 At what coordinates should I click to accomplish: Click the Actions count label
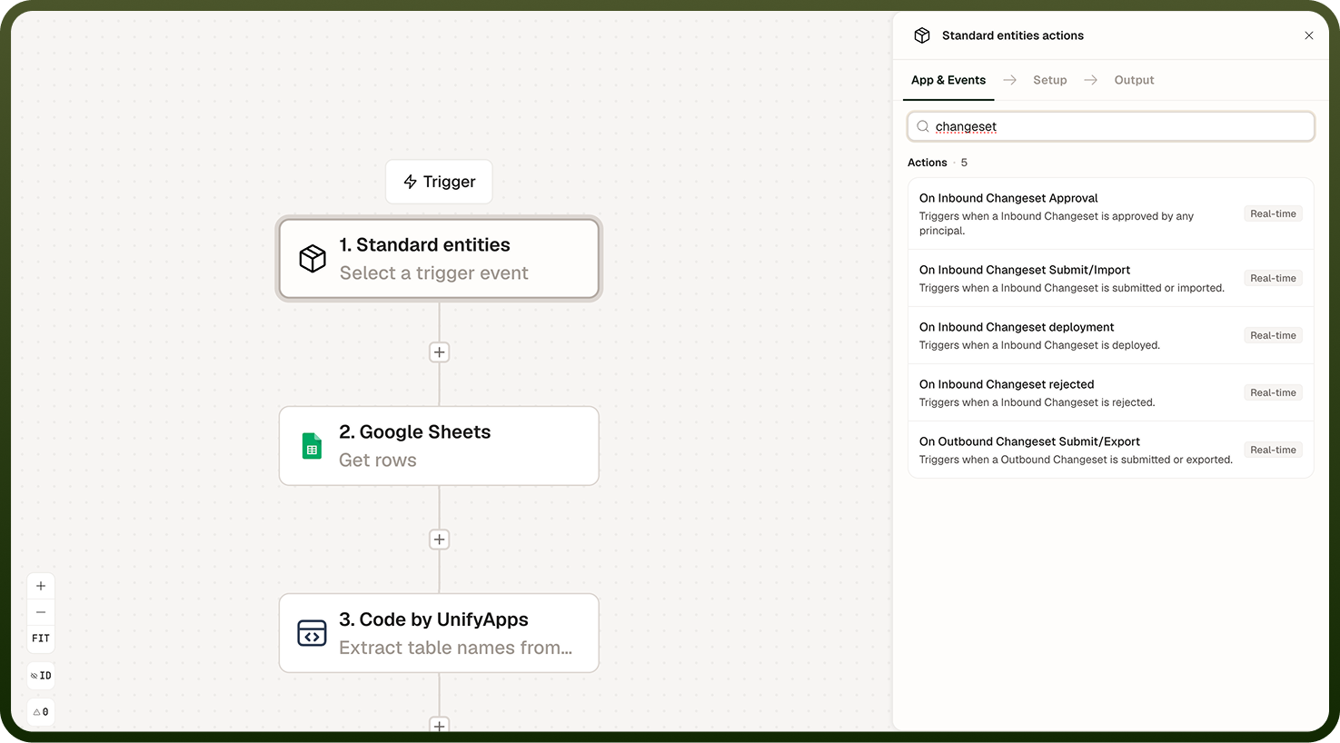tap(938, 163)
